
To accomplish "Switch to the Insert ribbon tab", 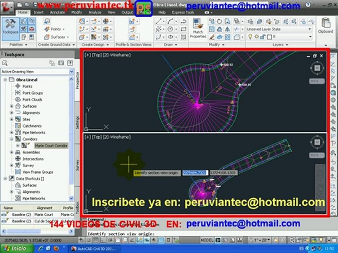I will coord(38,13).
